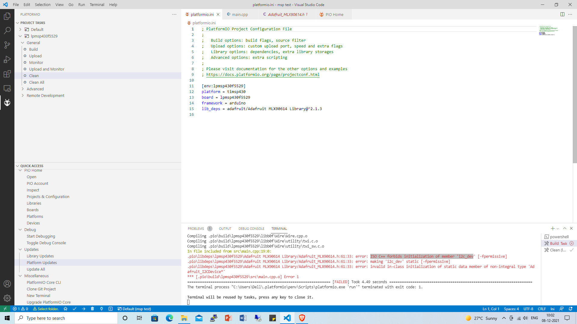
Task: Click the PlatformIO Home status bar icon
Action: pos(66,309)
